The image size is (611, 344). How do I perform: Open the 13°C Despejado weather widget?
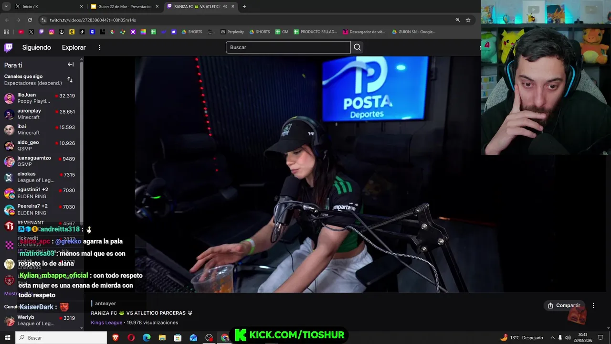(x=521, y=338)
